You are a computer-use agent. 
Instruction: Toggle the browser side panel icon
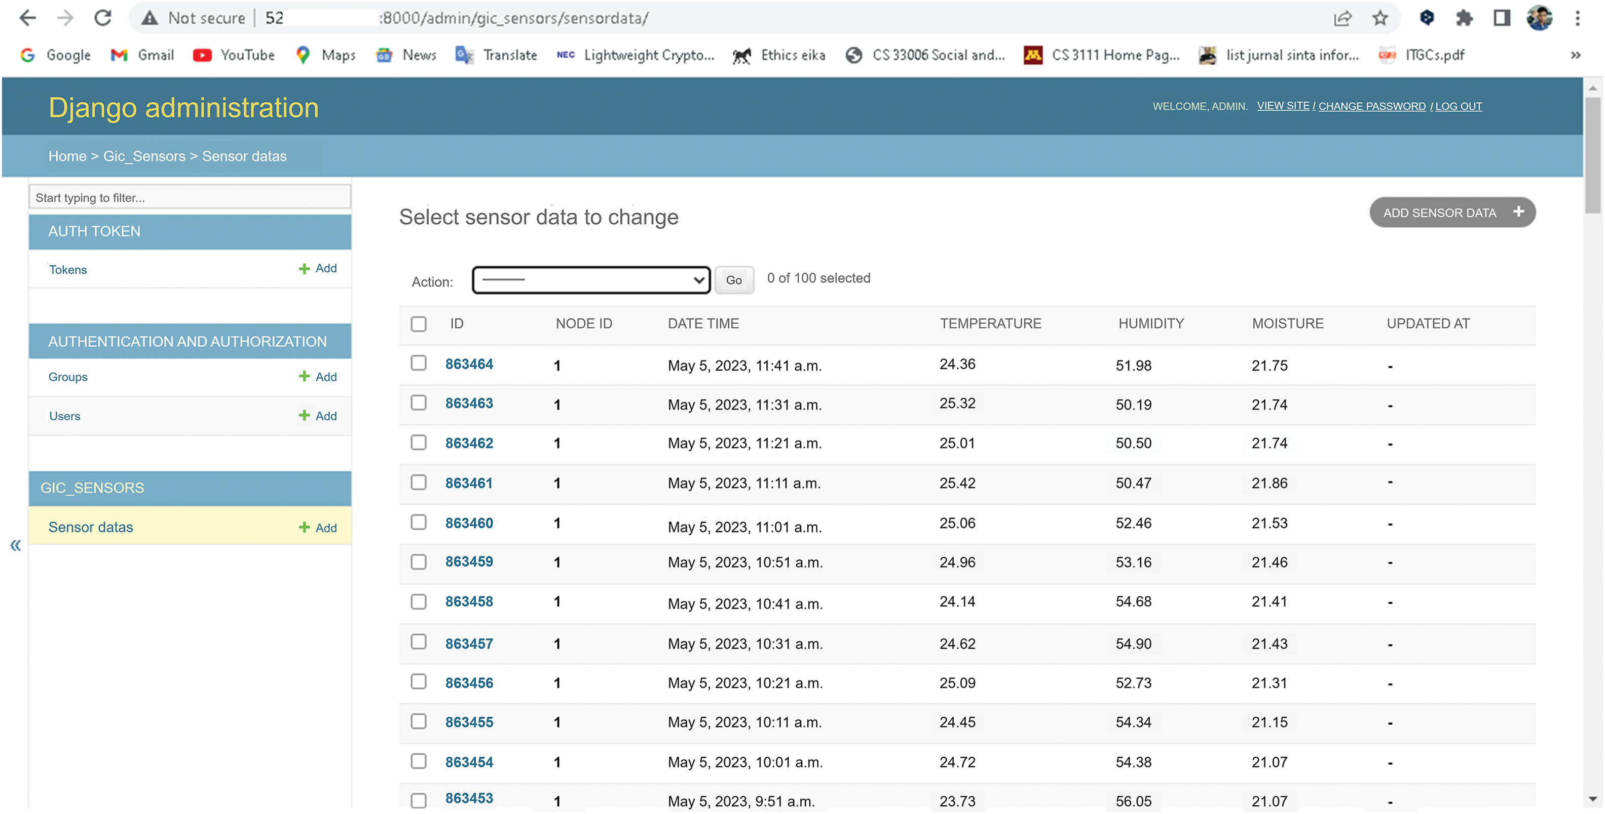(x=1502, y=18)
